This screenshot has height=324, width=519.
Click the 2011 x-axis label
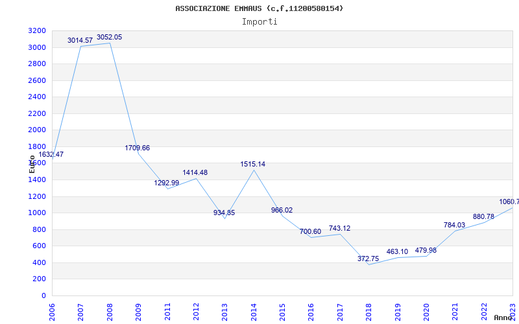(x=167, y=312)
